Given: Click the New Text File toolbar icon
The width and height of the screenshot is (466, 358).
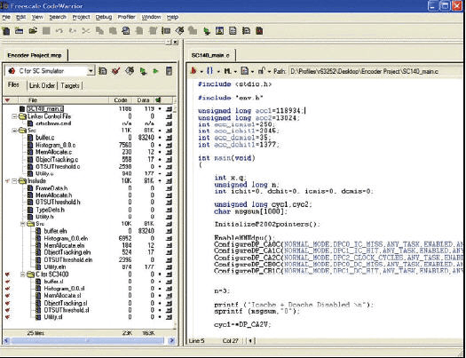Looking at the screenshot, I should [6, 30].
